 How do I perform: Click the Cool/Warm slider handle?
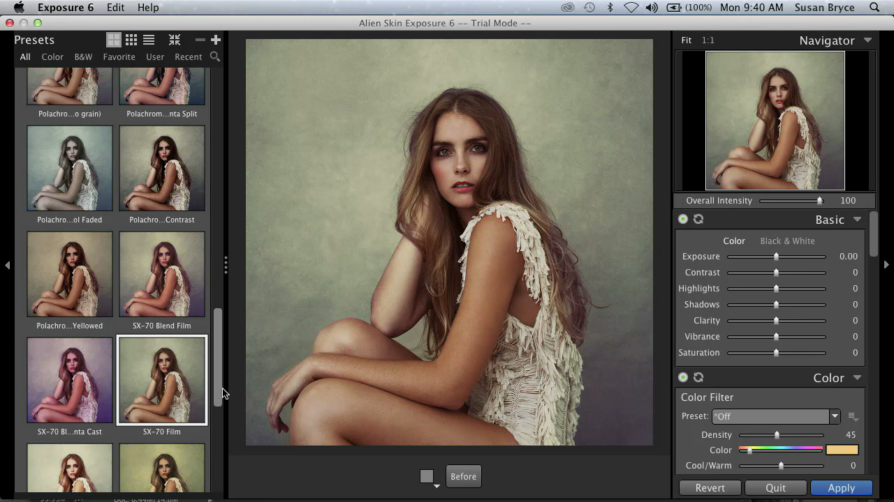click(x=781, y=466)
